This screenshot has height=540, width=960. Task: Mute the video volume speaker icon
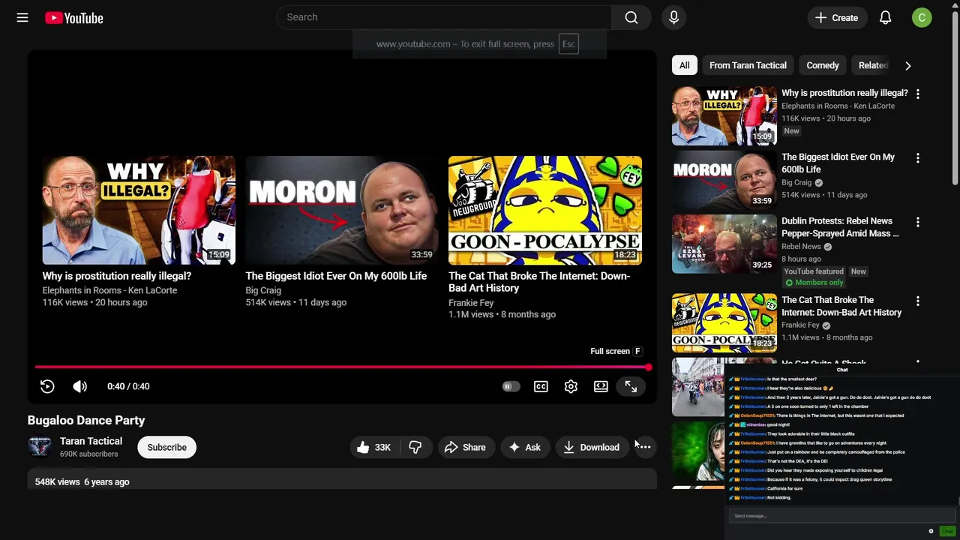pyautogui.click(x=80, y=386)
